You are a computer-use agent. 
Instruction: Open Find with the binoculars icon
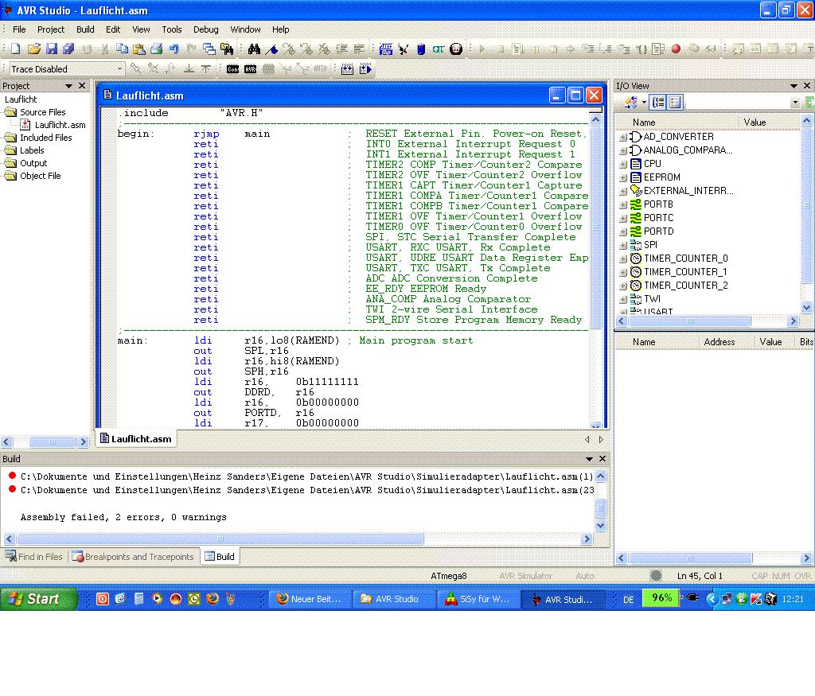[254, 49]
